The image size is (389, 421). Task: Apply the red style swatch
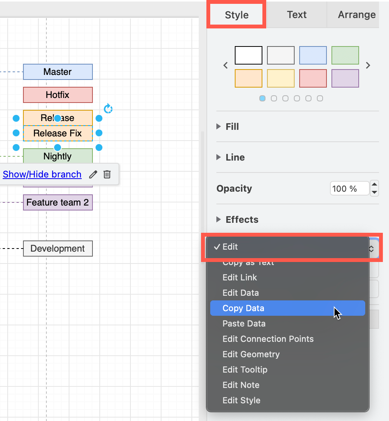pyautogui.click(x=313, y=78)
